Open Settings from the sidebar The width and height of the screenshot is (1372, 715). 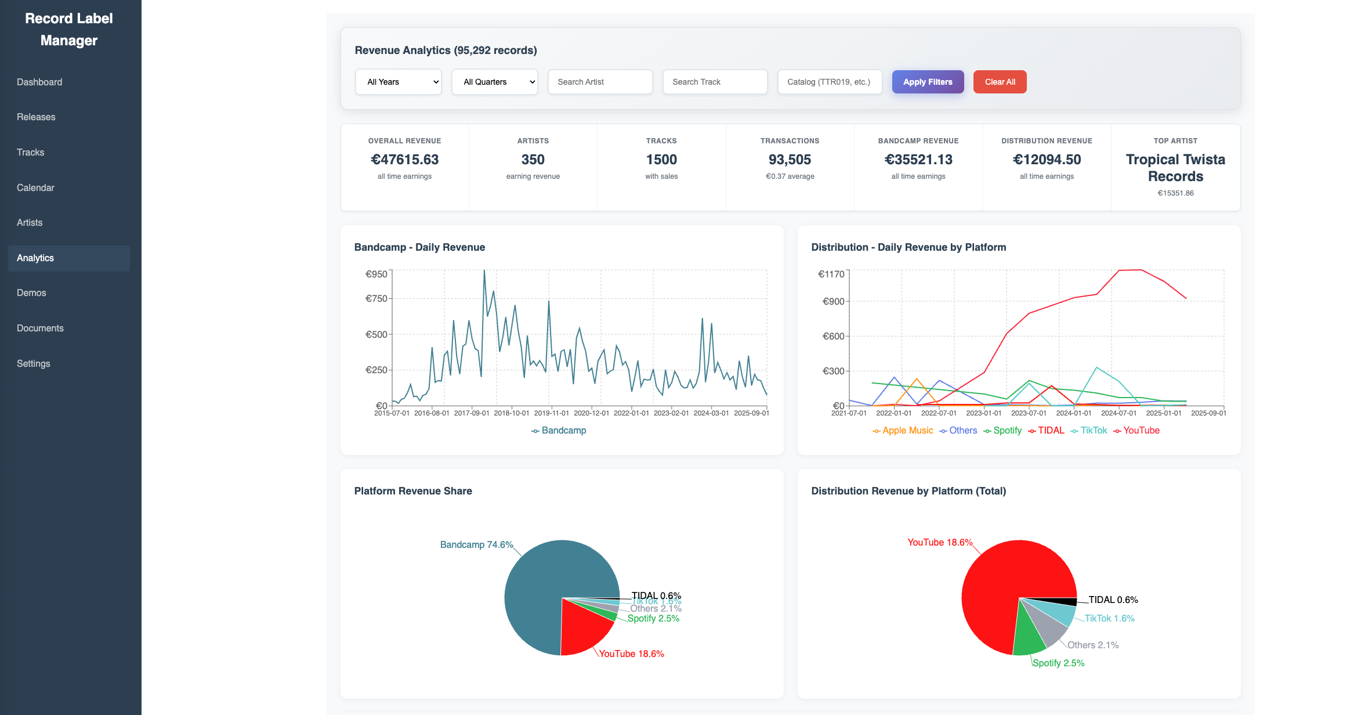pyautogui.click(x=34, y=364)
